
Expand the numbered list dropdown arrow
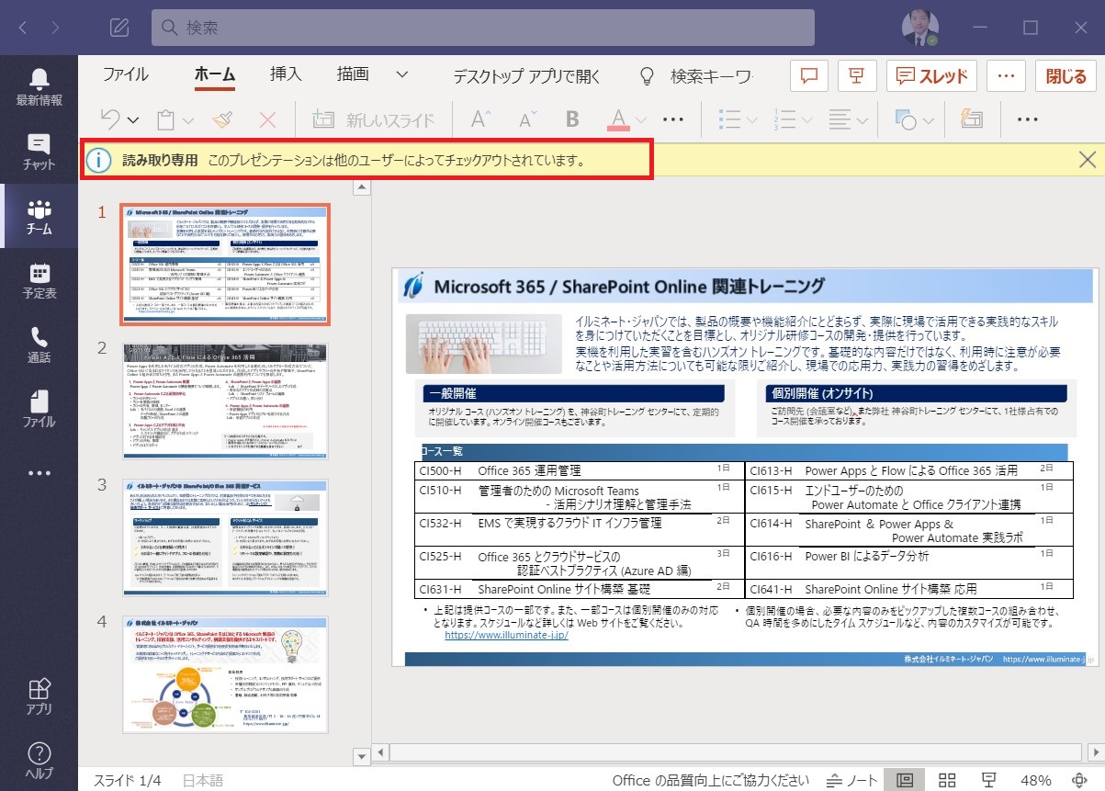click(806, 120)
